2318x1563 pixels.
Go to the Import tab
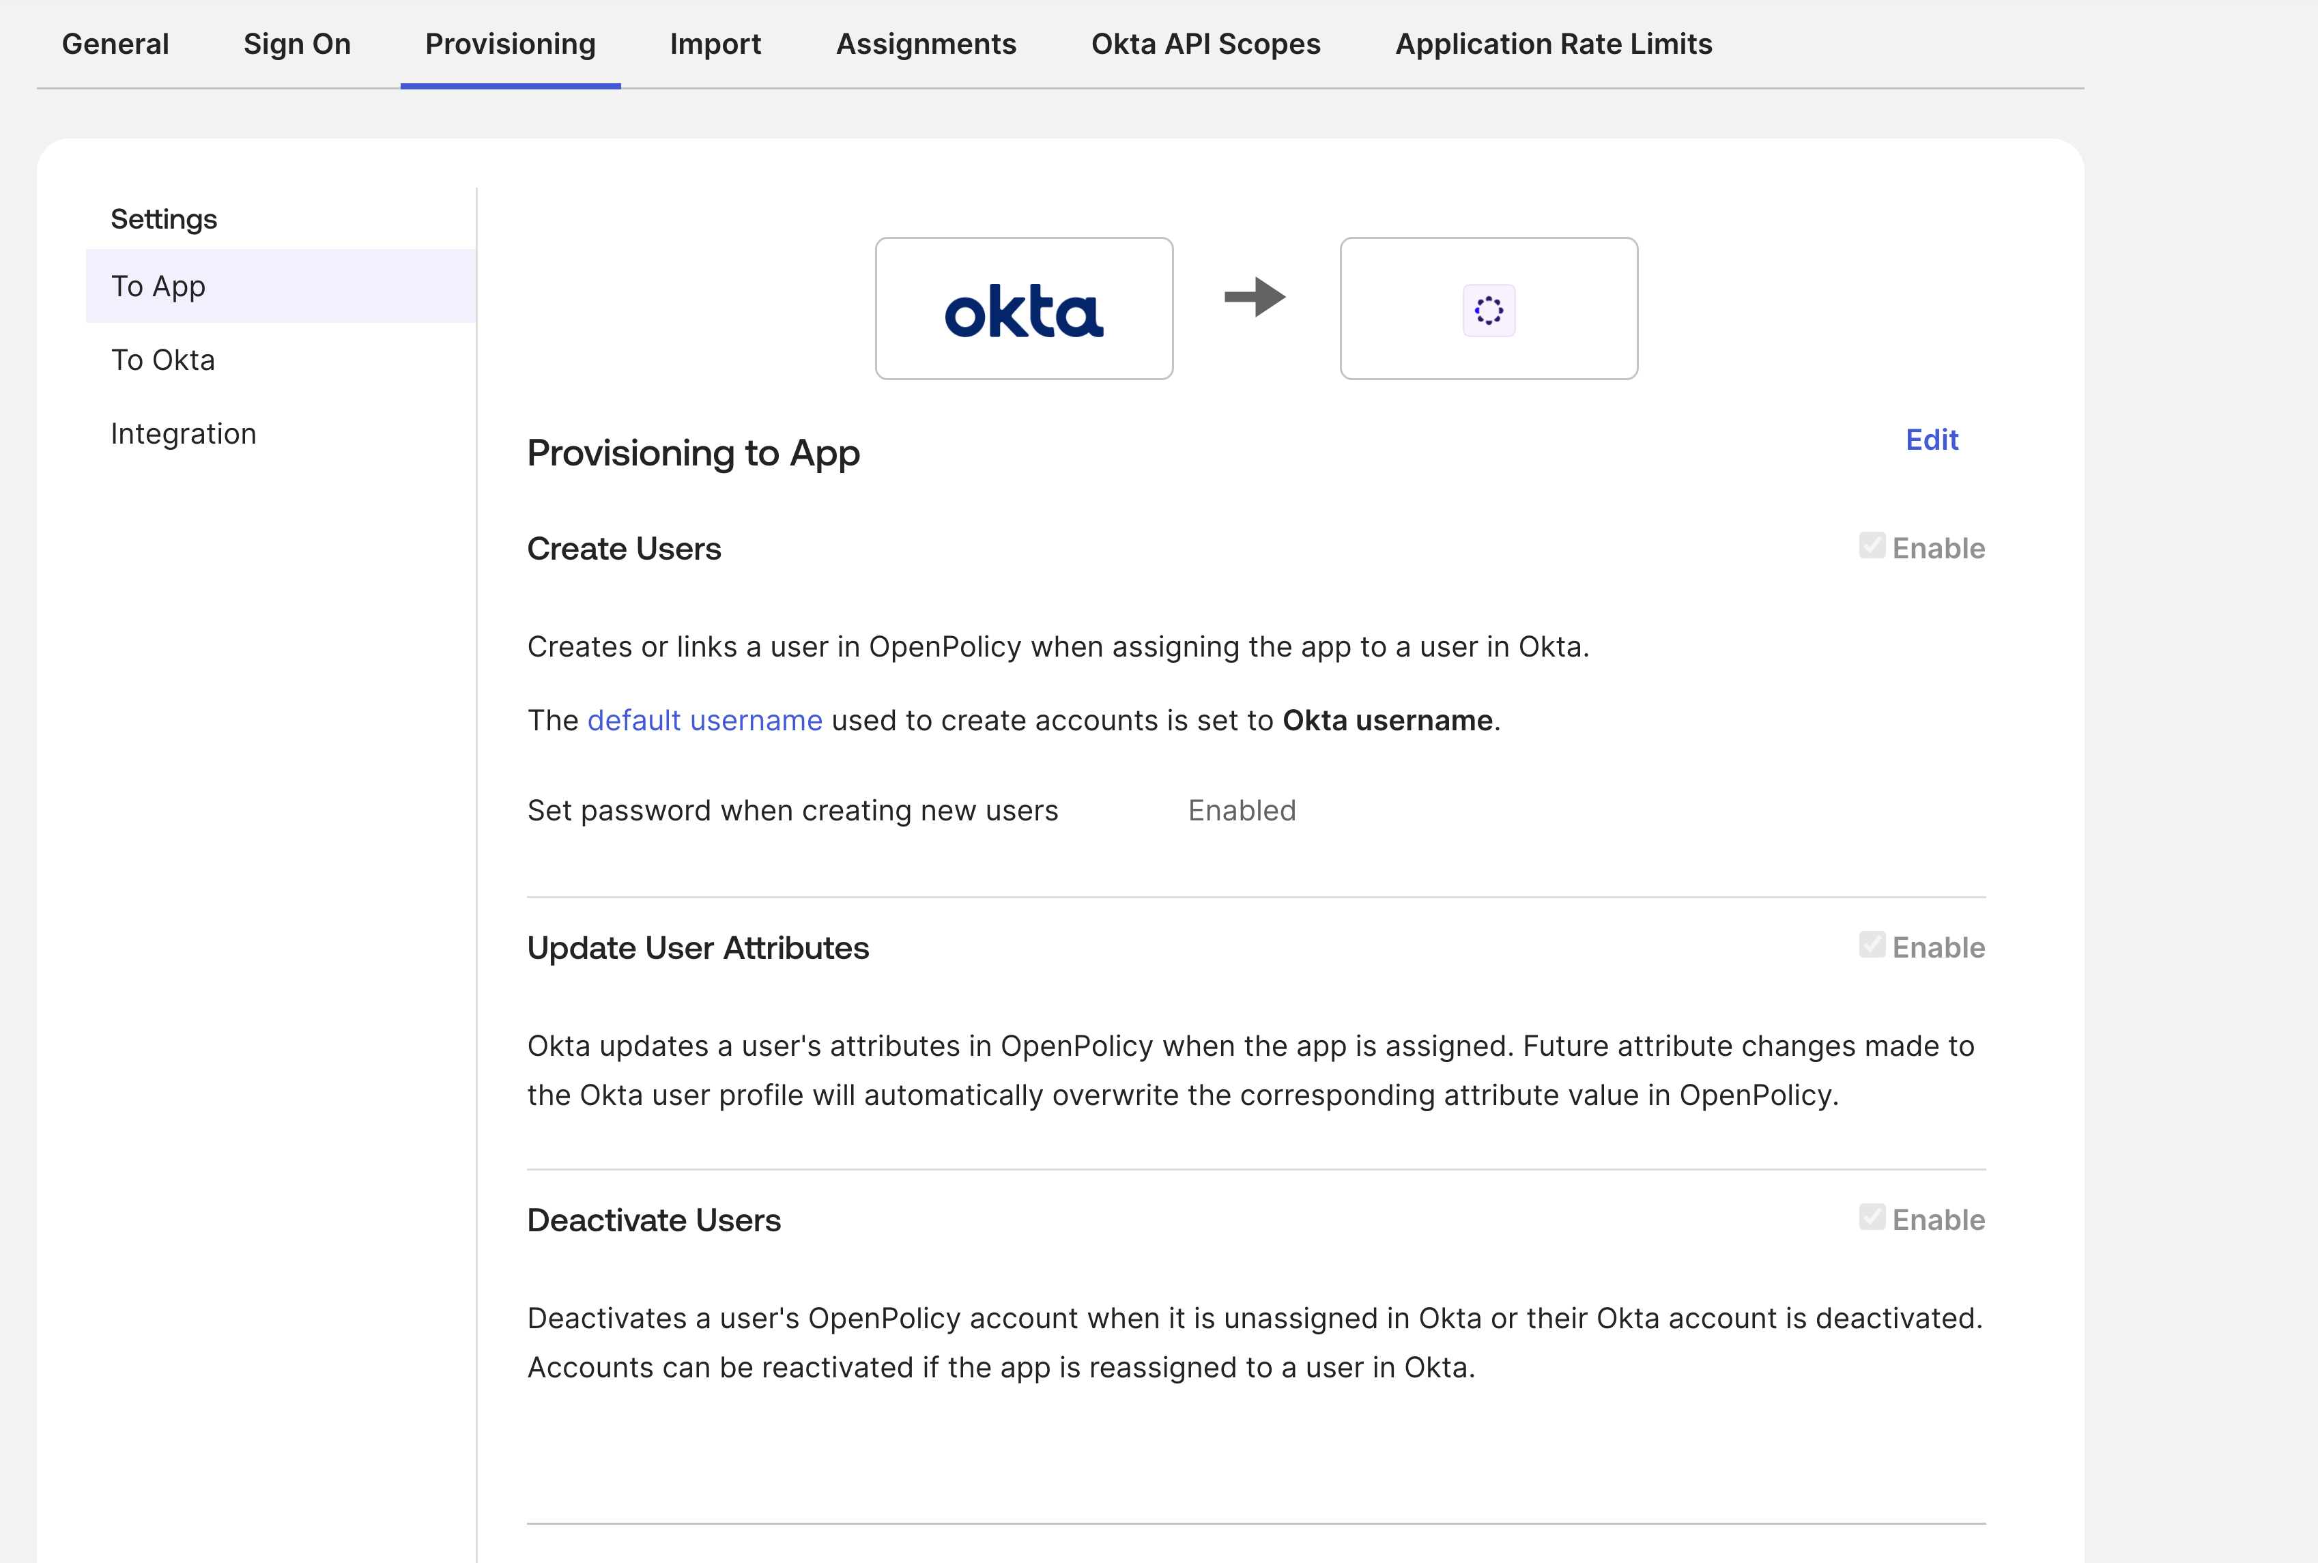point(715,44)
